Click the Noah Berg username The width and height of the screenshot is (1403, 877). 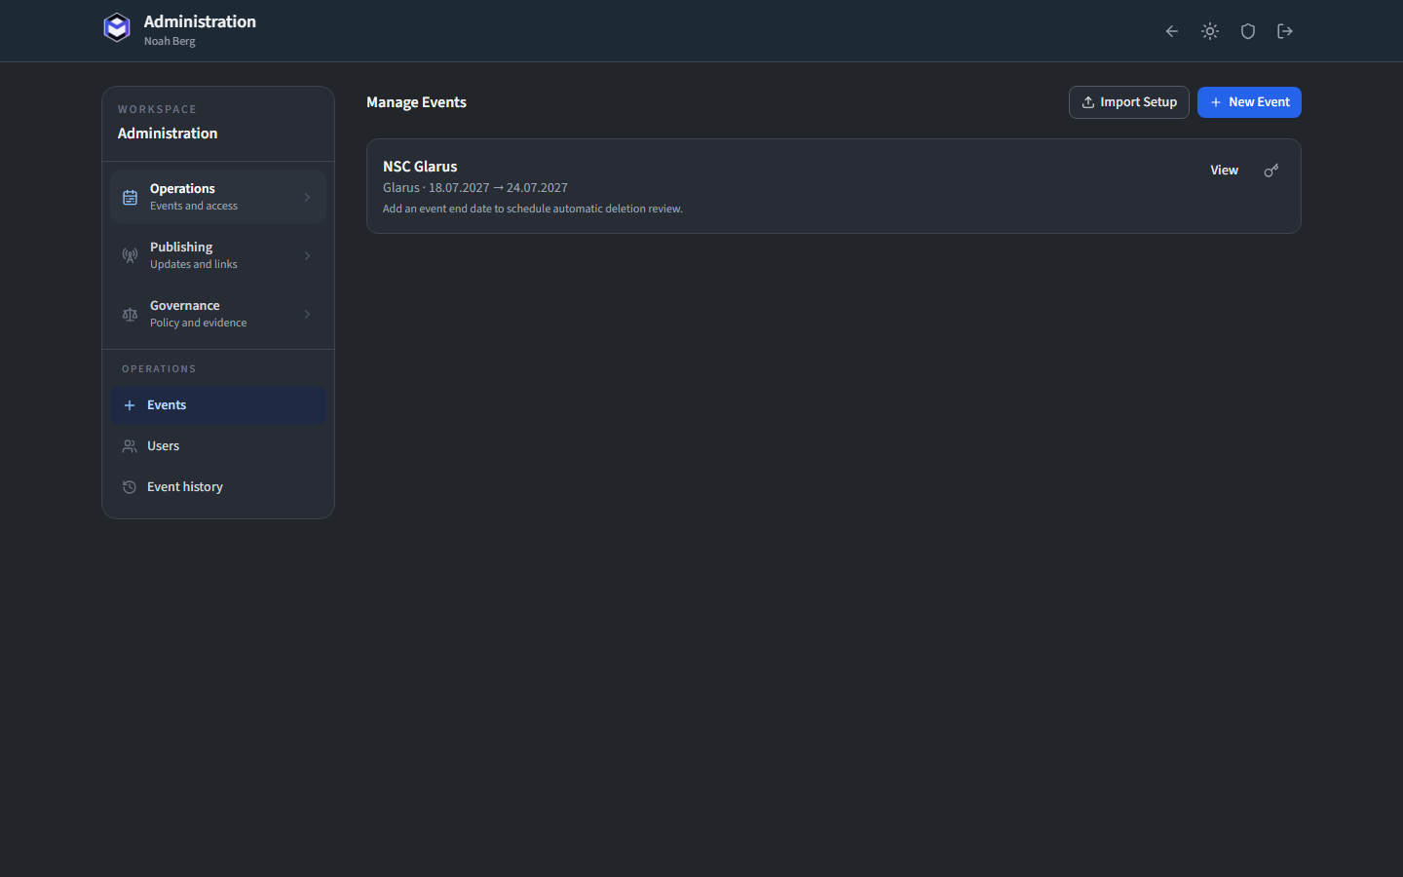[170, 41]
